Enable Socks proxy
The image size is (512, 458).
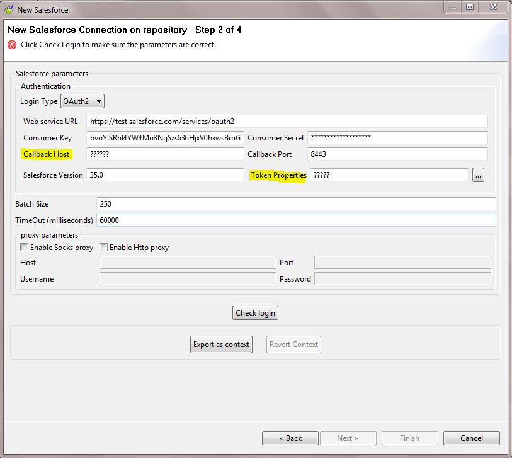pos(24,247)
